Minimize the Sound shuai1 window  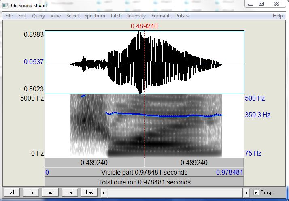pos(250,4)
